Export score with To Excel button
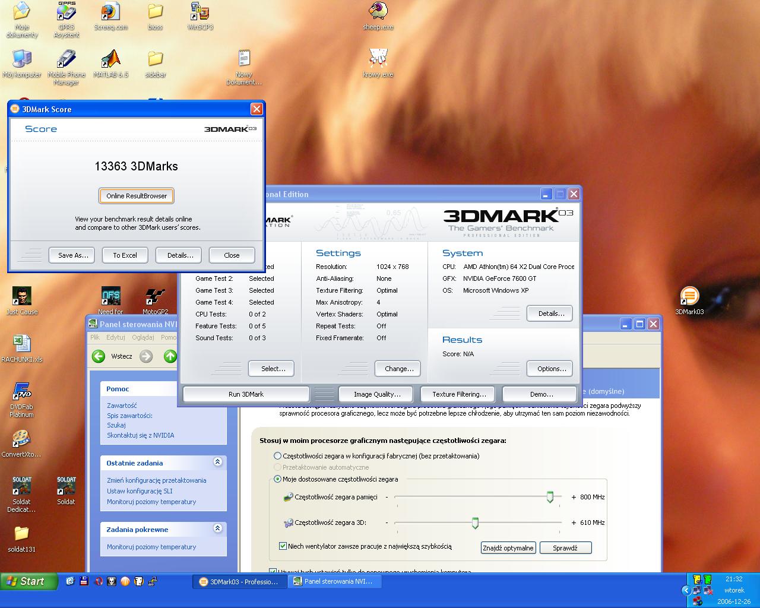 [125, 255]
